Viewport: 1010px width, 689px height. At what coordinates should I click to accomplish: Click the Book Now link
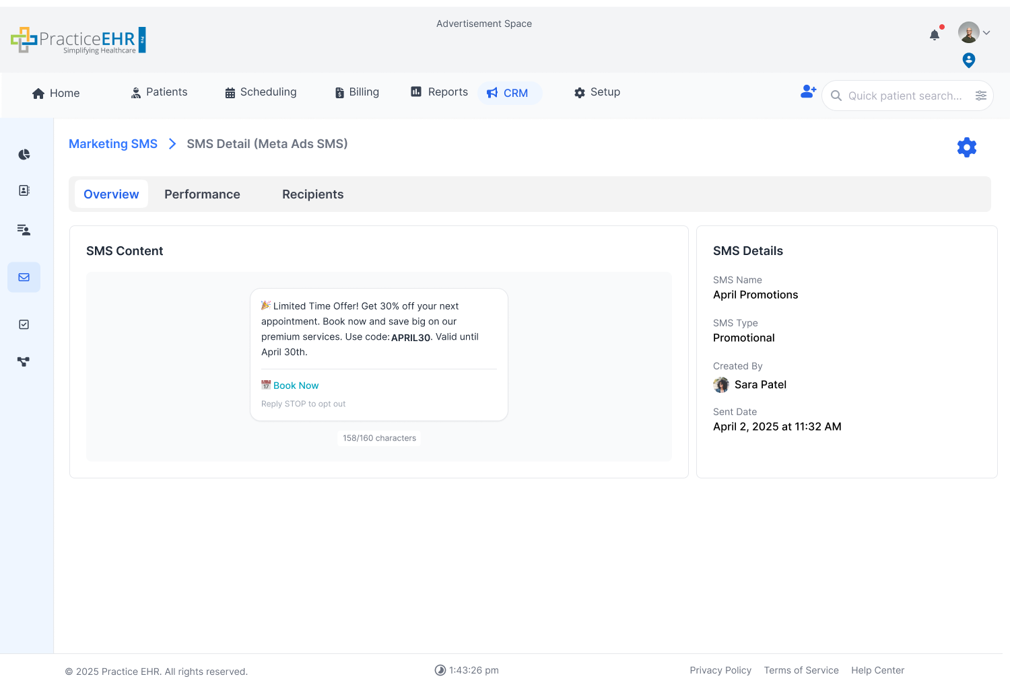coord(296,386)
